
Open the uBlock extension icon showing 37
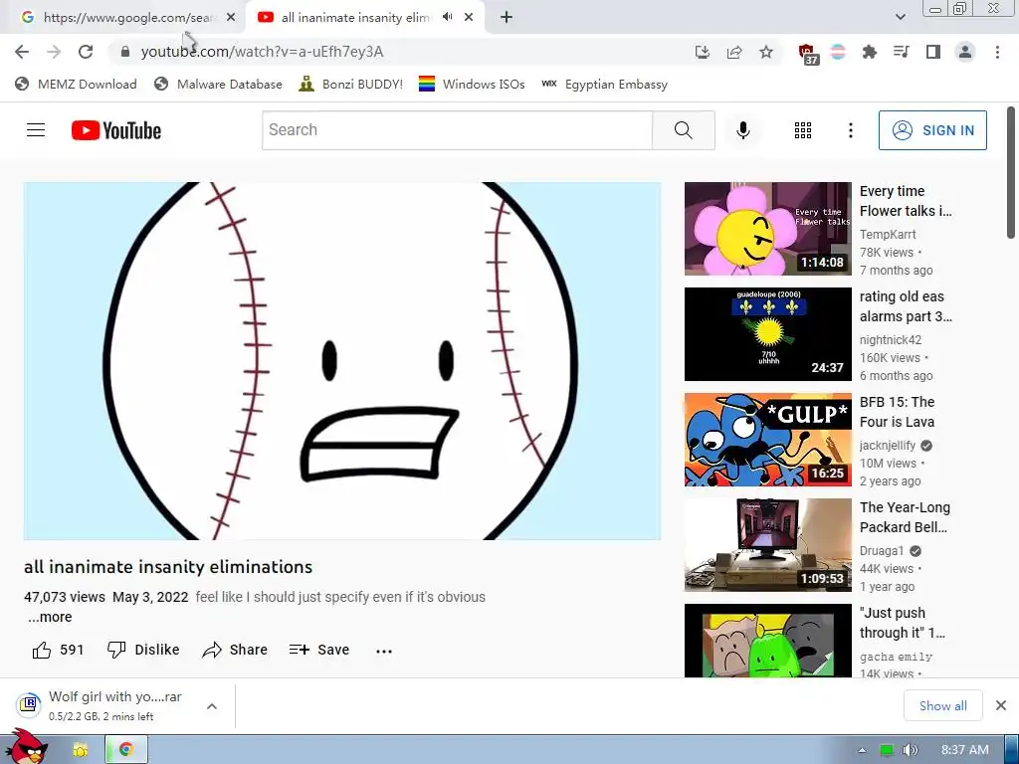[808, 54]
